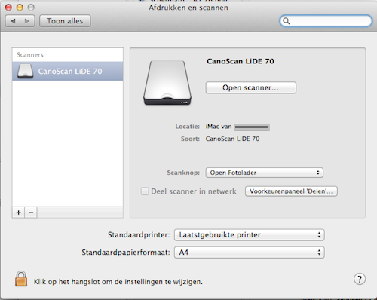Add a scanner with plus button
Image resolution: width=377 pixels, height=300 pixels.
18,213
